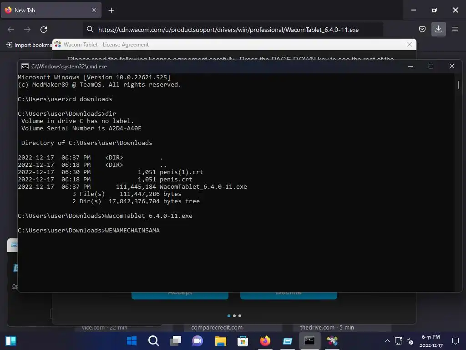Restore down the Firefox window

coord(435,10)
